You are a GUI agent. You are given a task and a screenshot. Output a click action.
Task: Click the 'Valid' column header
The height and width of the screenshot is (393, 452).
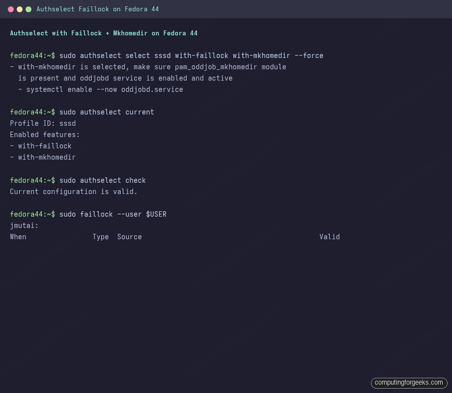point(330,237)
